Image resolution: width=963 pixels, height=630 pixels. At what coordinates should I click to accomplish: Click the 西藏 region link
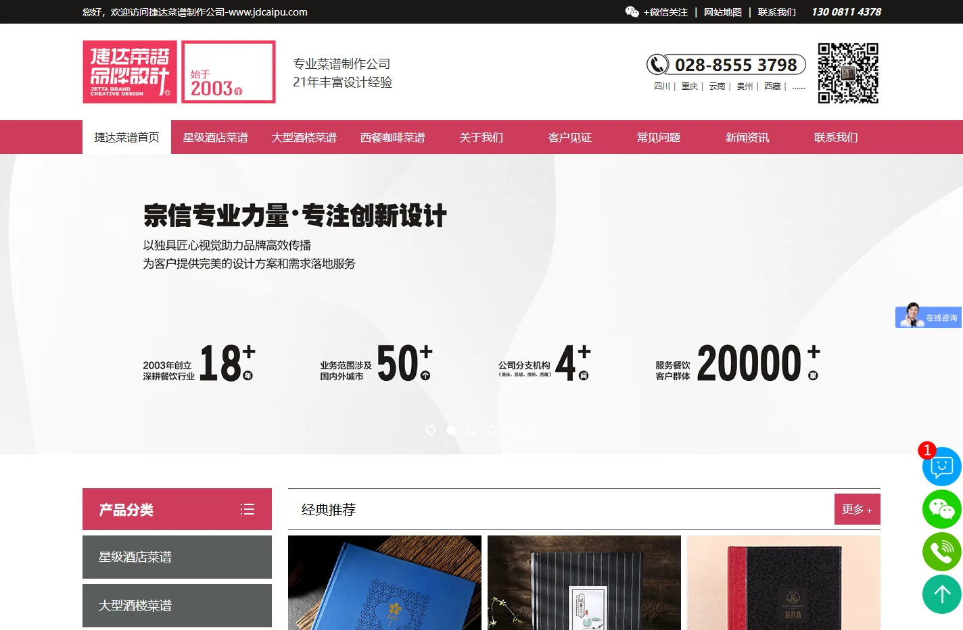[772, 86]
